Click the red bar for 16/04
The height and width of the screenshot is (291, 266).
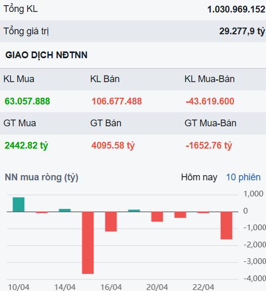111,221
